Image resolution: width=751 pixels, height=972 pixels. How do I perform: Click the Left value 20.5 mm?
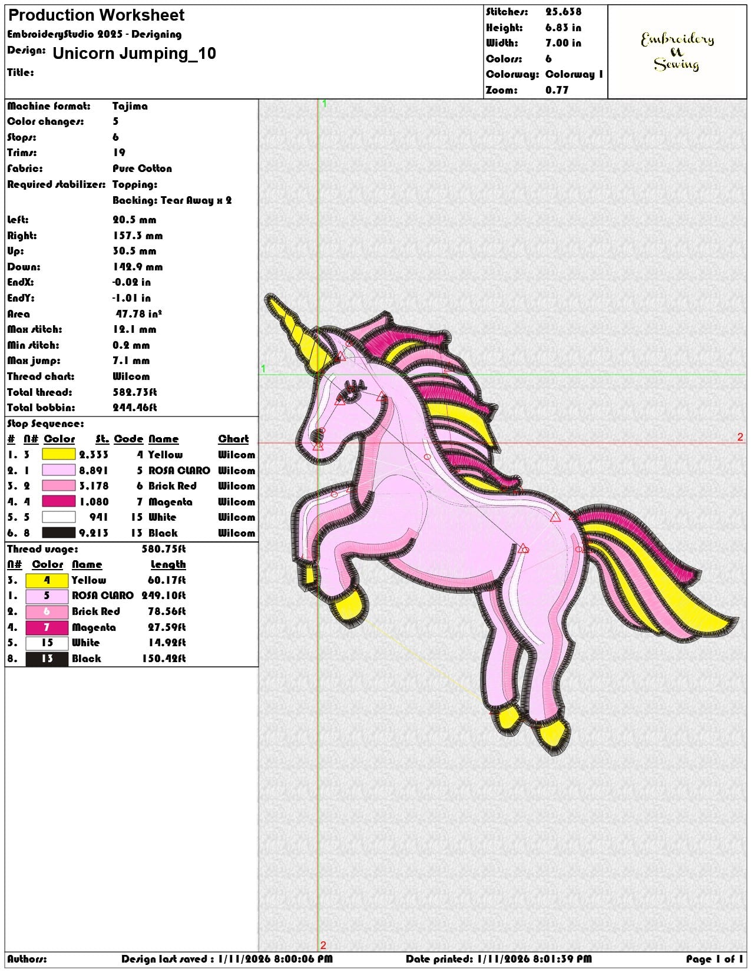(x=134, y=220)
